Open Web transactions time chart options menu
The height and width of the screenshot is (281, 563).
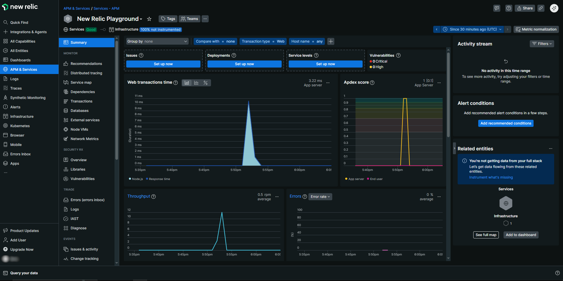[328, 83]
